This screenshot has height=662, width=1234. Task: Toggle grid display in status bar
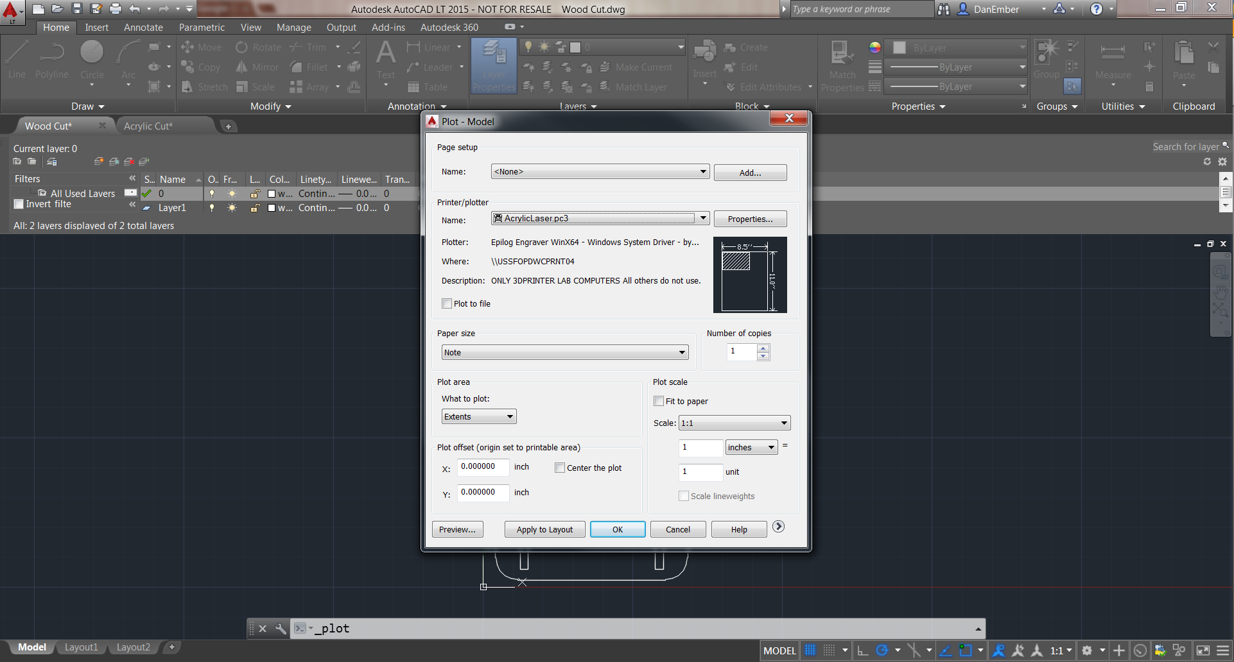pos(810,650)
